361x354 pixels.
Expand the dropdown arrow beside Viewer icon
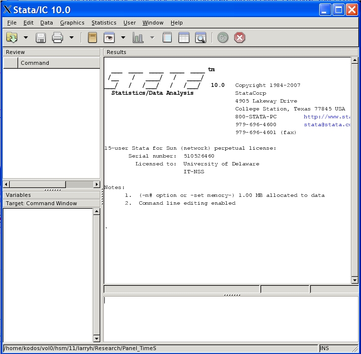pyautogui.click(x=123, y=38)
